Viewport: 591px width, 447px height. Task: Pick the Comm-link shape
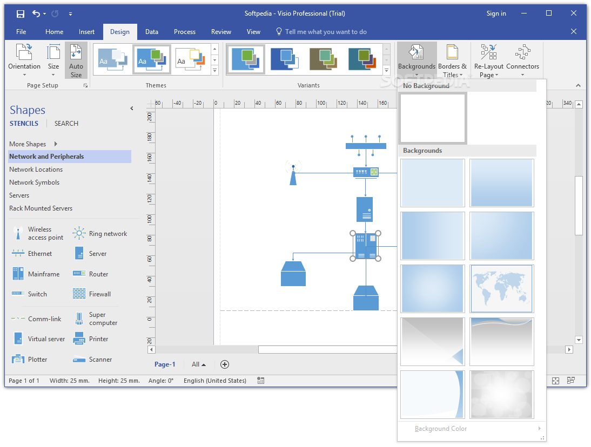[36, 319]
